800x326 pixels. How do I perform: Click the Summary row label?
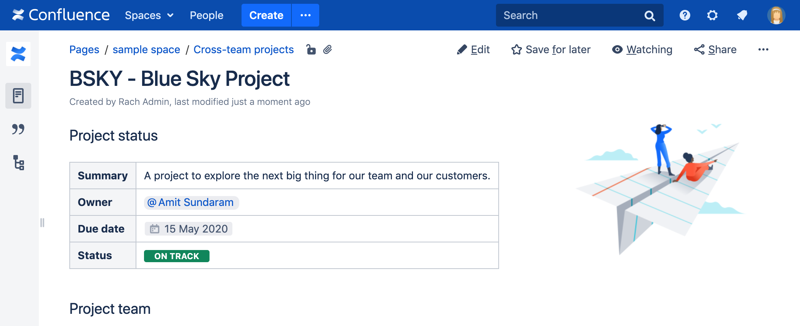coord(102,176)
